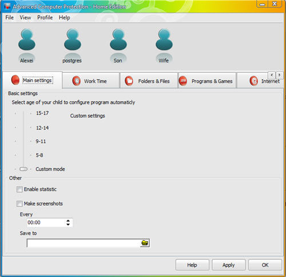
Task: Enable the Make screenshots checkbox
Action: coord(19,204)
